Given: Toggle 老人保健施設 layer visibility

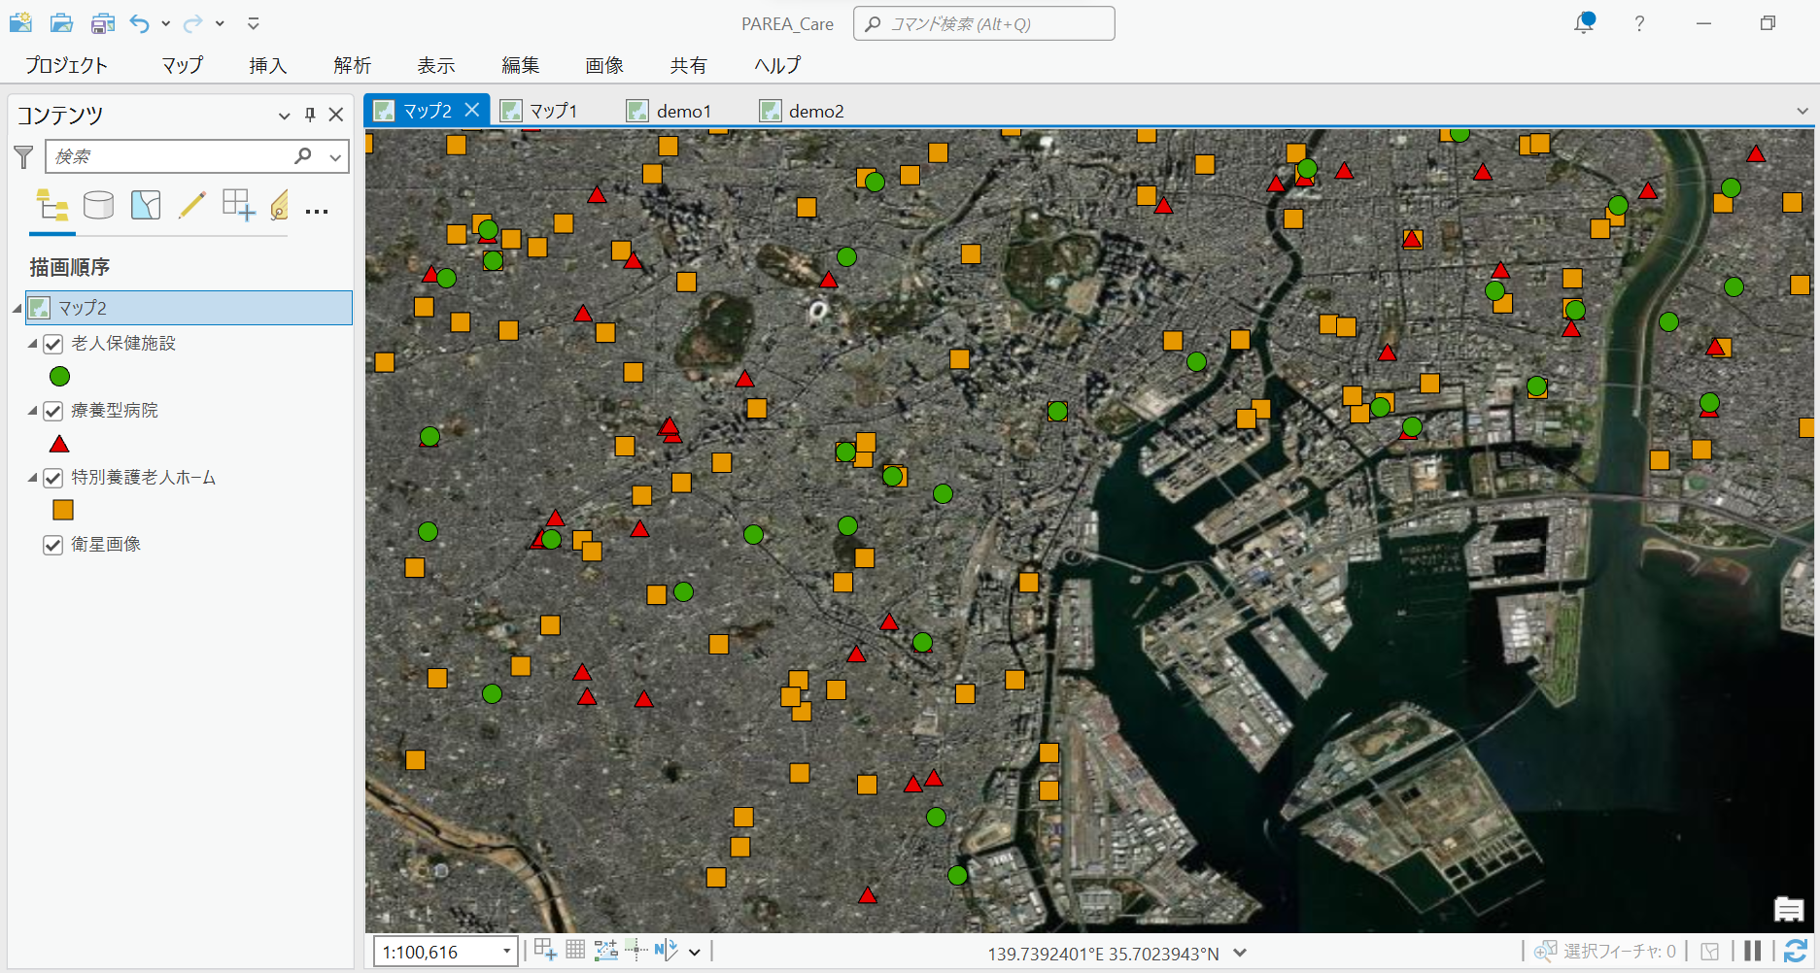Looking at the screenshot, I should coord(53,344).
